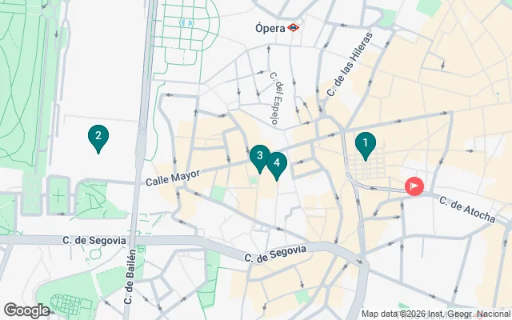Click the Ópera station label

coord(270,29)
